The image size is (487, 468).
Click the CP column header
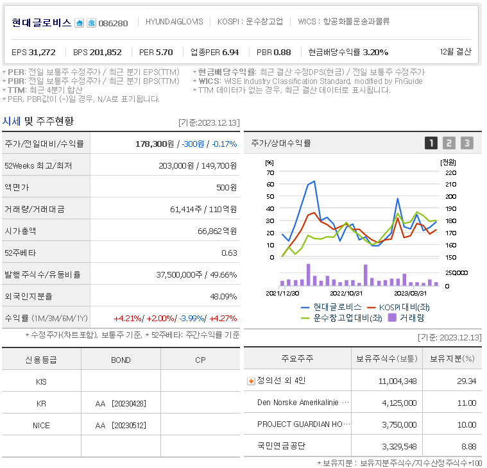pyautogui.click(x=200, y=360)
